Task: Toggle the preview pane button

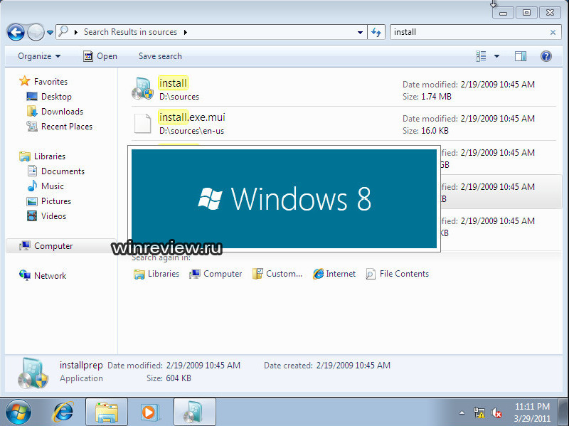Action: [521, 56]
